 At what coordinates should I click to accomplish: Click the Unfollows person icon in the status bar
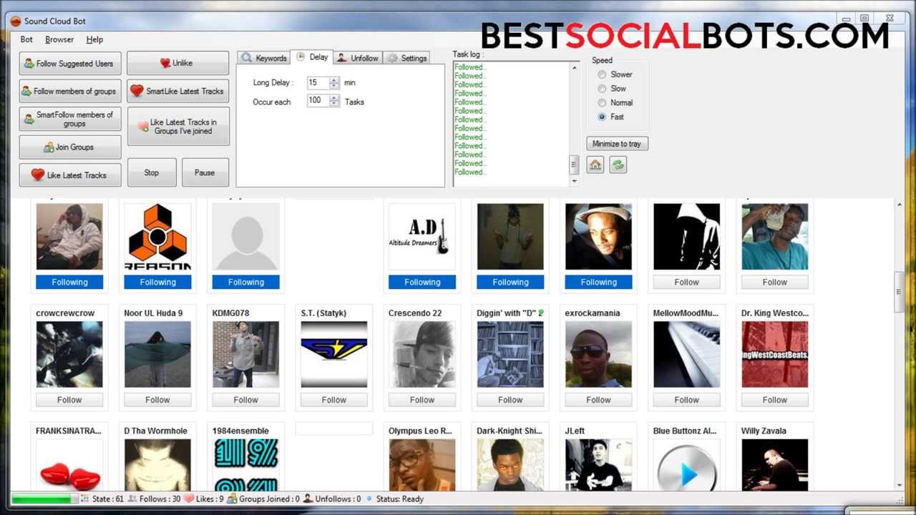click(308, 499)
